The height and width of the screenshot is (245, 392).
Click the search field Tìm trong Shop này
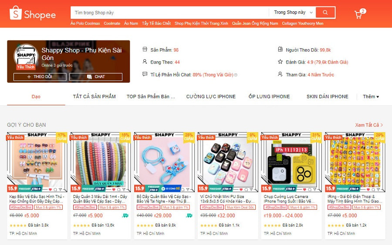(170, 13)
